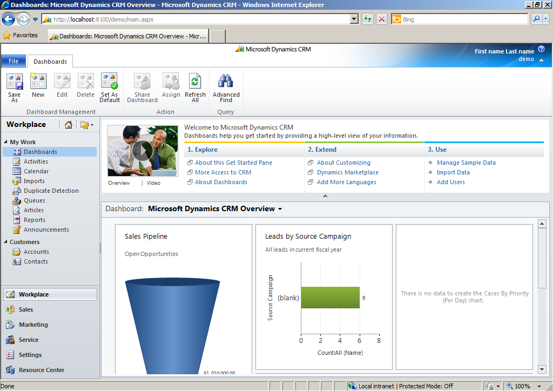The width and height of the screenshot is (553, 391).
Task: Click the Internet Explorer Favorites star
Action: 7,36
